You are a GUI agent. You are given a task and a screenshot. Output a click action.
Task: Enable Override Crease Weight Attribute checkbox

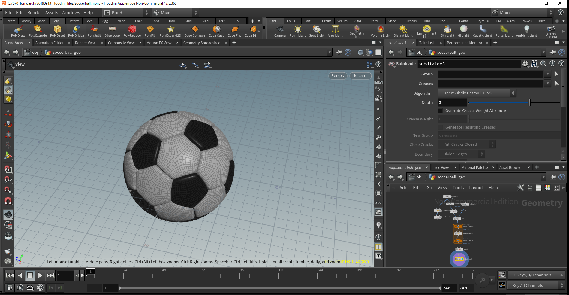[440, 111]
